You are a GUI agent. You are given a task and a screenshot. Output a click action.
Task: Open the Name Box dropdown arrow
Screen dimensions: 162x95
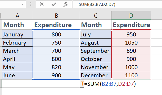tap(22, 4)
